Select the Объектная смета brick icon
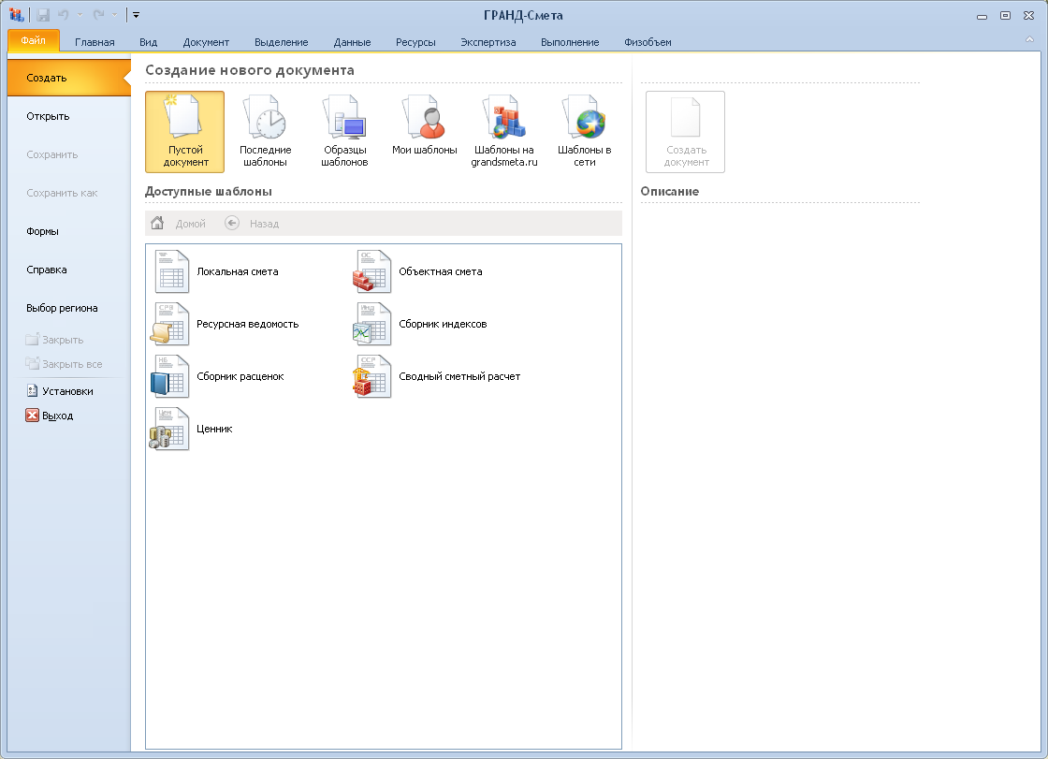 (371, 271)
